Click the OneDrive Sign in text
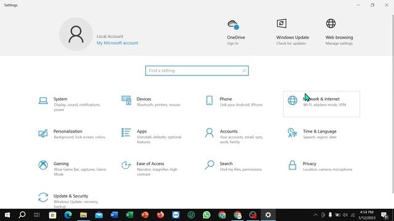 pos(233,44)
